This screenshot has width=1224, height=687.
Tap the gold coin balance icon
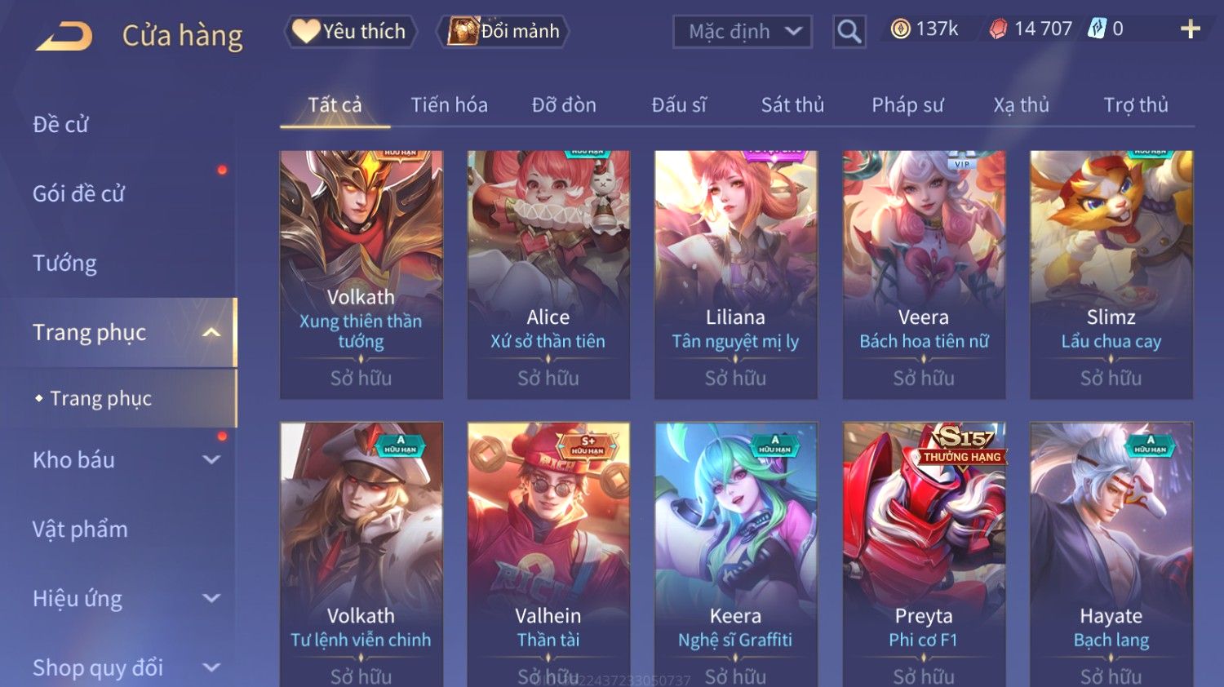[900, 29]
